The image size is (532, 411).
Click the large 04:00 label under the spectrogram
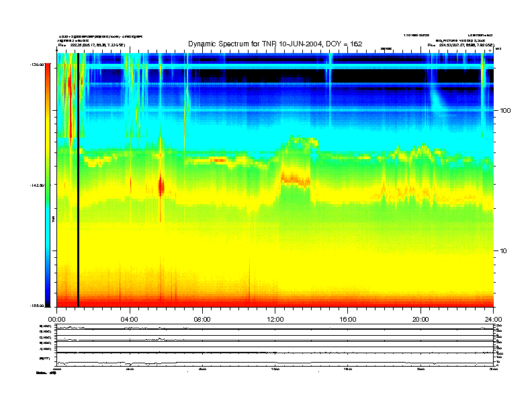click(x=129, y=320)
